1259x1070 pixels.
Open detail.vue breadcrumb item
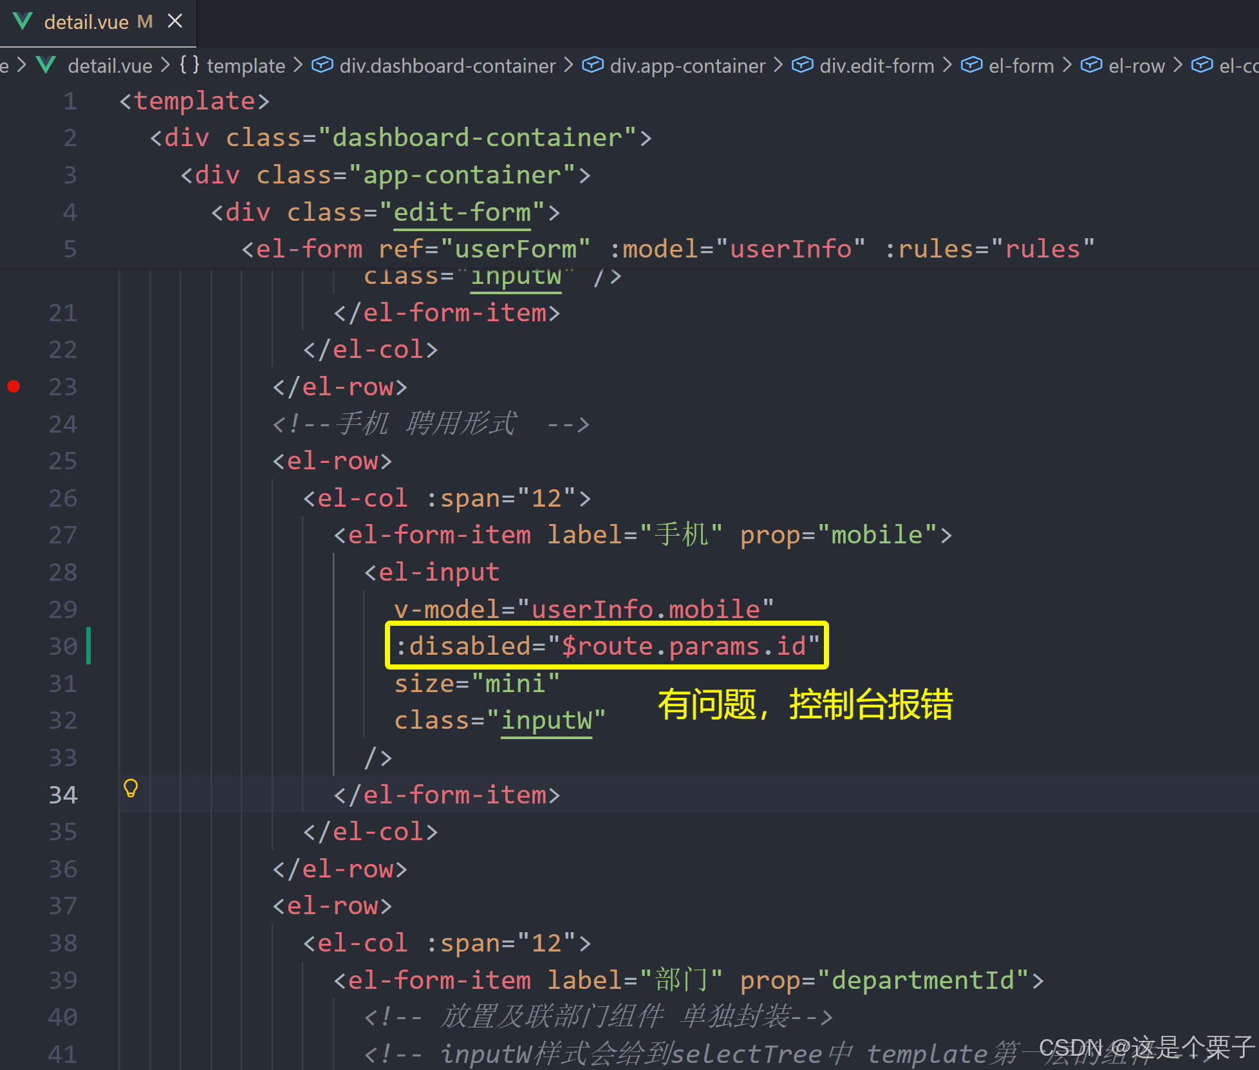(110, 66)
